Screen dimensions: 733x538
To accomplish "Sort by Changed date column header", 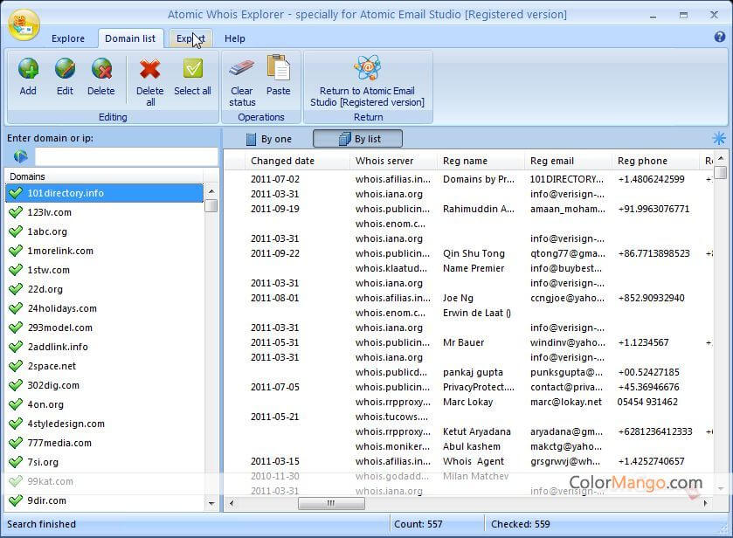I will point(282,161).
